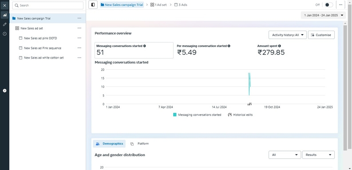This screenshot has height=170, width=352.
Task: Open the date range dropdown
Action: (324, 15)
